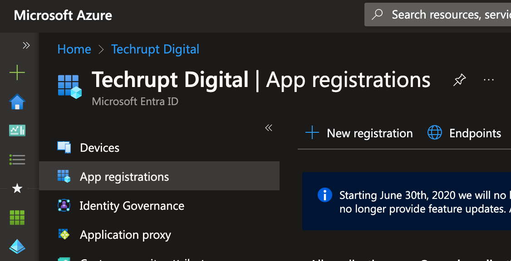The width and height of the screenshot is (511, 261).
Task: Open the All services list icon
Action: [17, 159]
